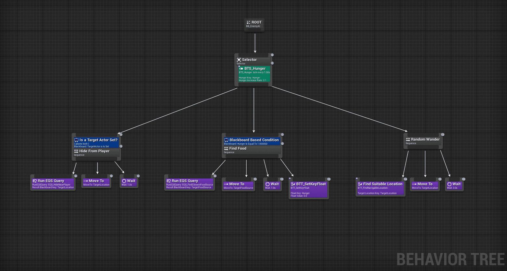Click the 'BTS_Hunger: tick every 1.00s' line
The width and height of the screenshot is (507, 271).
tap(254, 72)
